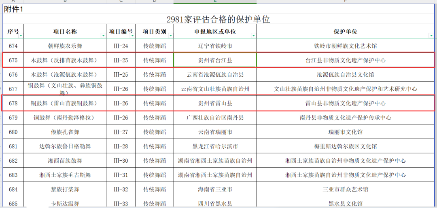437x208 pixels.
Task: Select the 傣族孔雀舞 cell
Action: pyautogui.click(x=65, y=132)
